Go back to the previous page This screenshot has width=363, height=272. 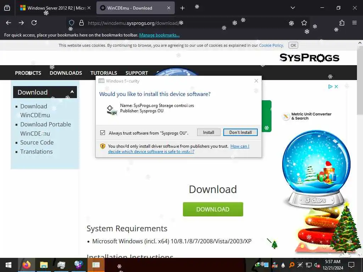point(9,23)
